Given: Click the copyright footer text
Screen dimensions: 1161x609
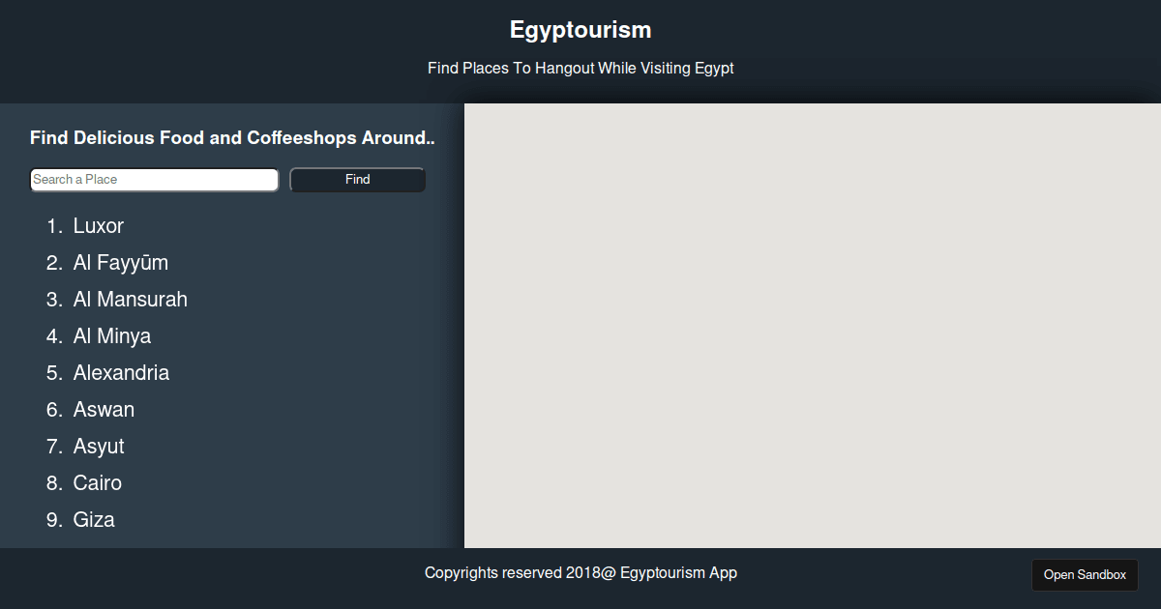Looking at the screenshot, I should click(x=580, y=573).
